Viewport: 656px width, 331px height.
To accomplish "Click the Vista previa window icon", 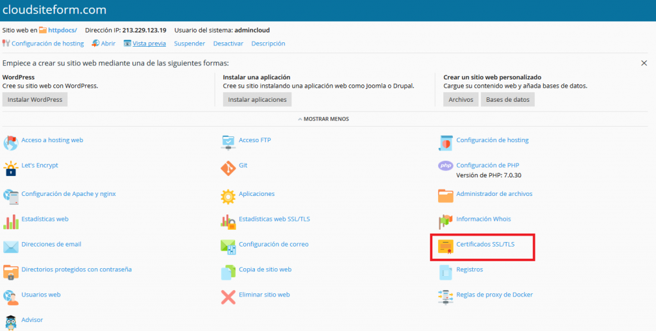I will point(127,44).
